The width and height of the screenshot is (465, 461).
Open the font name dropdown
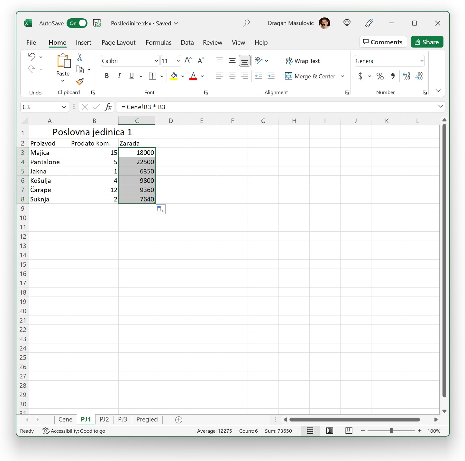157,61
